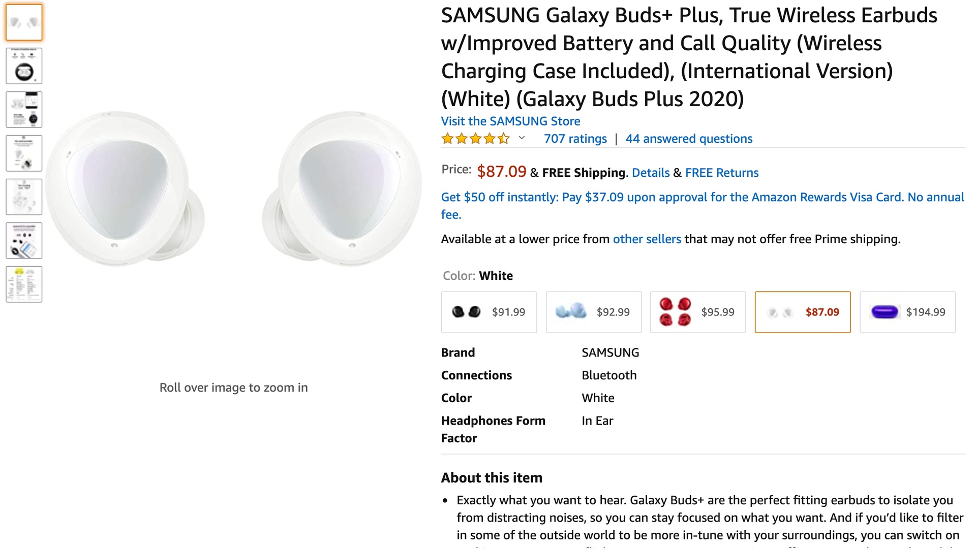Choose the black color option at $91.99

[489, 312]
